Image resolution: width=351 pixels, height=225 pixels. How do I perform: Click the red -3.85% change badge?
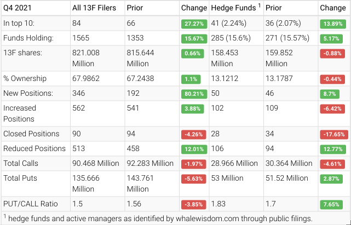coord(193,204)
